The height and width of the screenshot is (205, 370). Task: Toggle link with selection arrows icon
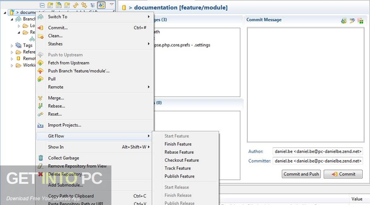click(x=84, y=5)
